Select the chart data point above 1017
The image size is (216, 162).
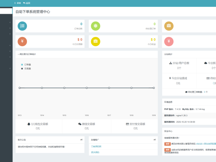pos(109,88)
